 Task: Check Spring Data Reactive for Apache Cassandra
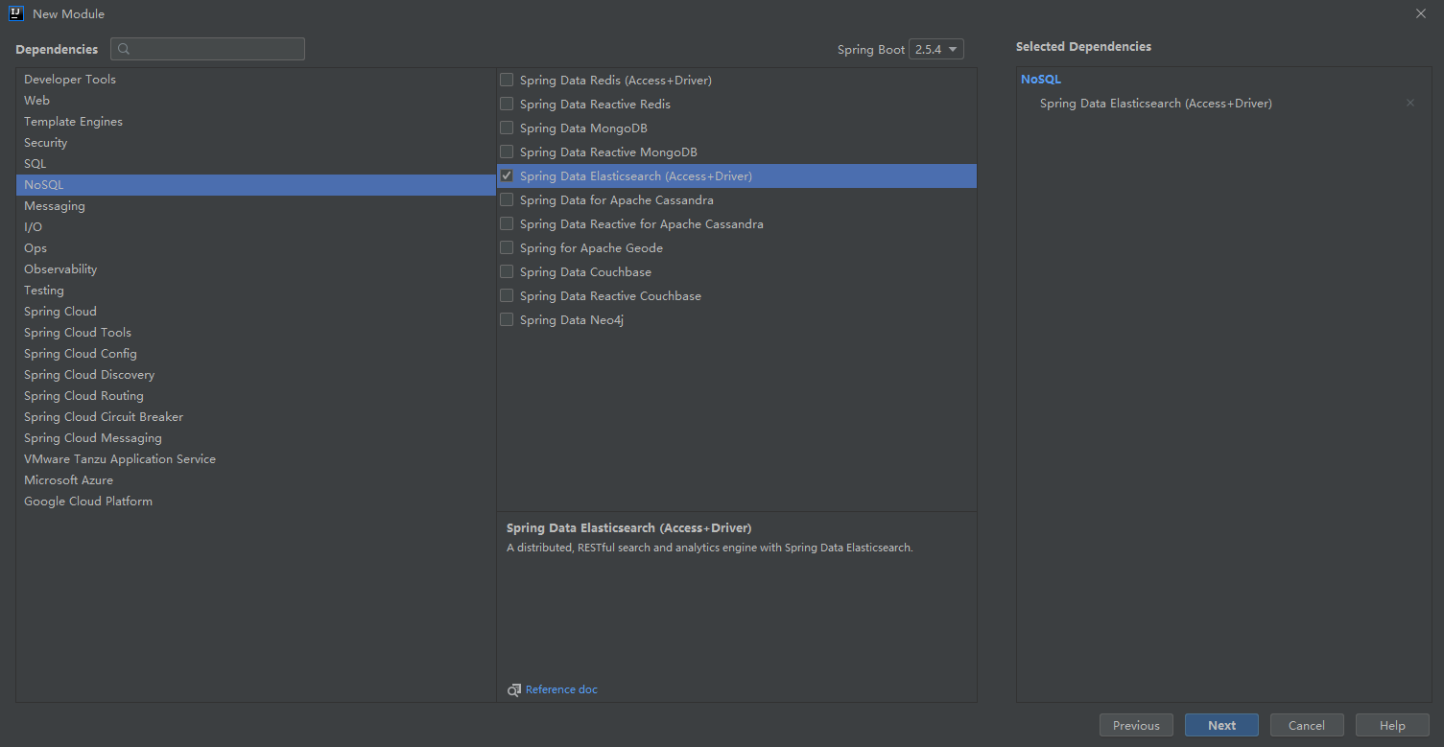click(x=507, y=223)
